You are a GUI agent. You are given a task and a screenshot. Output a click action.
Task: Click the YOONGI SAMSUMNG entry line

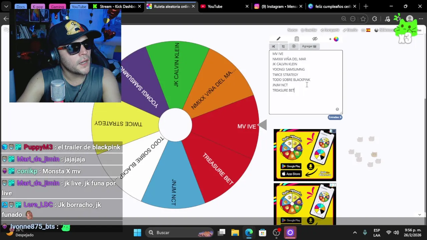289,69
